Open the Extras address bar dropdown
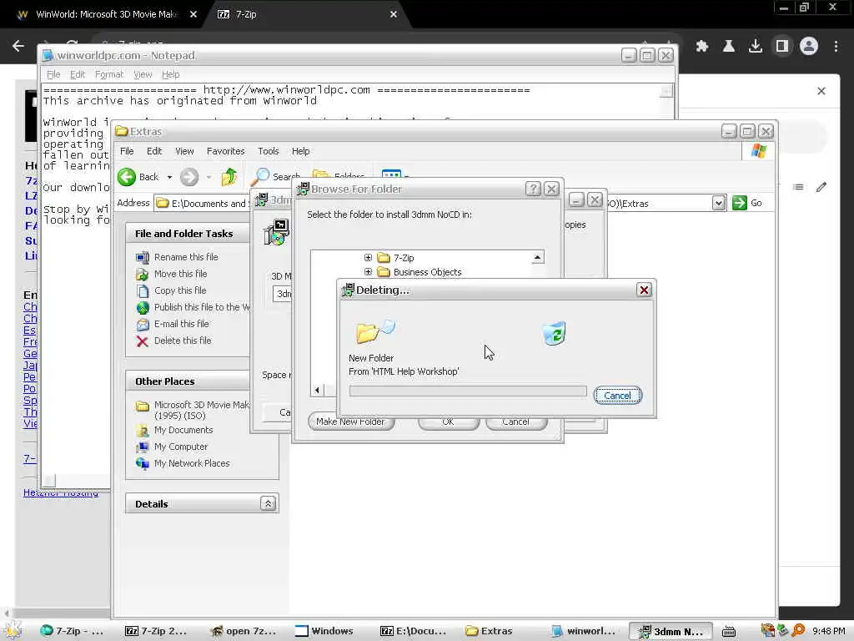The image size is (854, 641). (x=719, y=204)
